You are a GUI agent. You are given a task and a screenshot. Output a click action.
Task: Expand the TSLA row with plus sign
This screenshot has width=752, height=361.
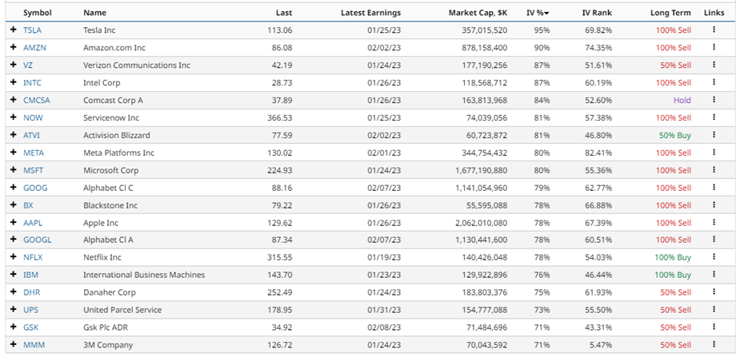click(13, 30)
